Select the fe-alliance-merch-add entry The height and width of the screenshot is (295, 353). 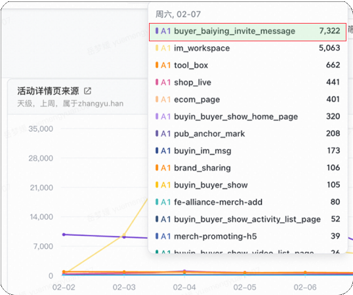[x=247, y=202]
